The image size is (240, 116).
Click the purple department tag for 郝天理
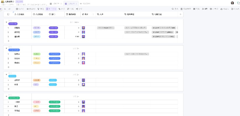point(54,32)
